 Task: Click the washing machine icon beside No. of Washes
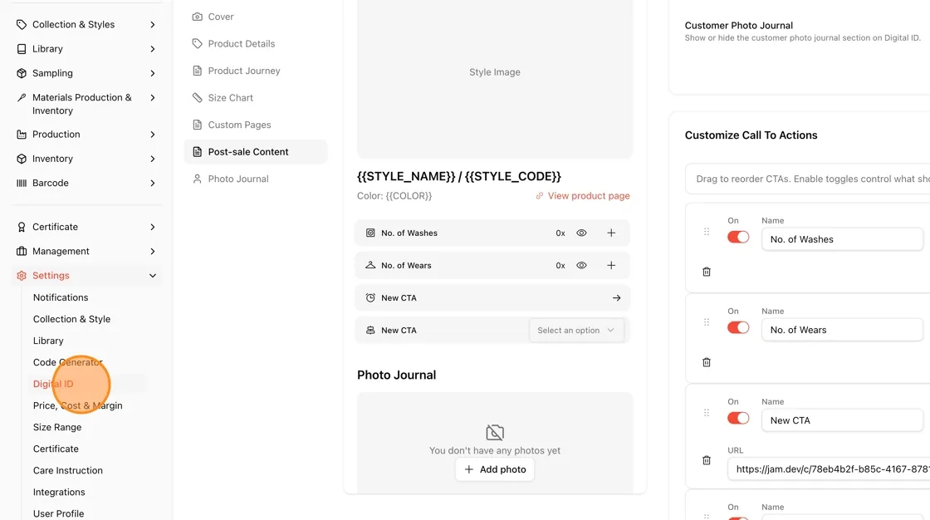(x=370, y=233)
